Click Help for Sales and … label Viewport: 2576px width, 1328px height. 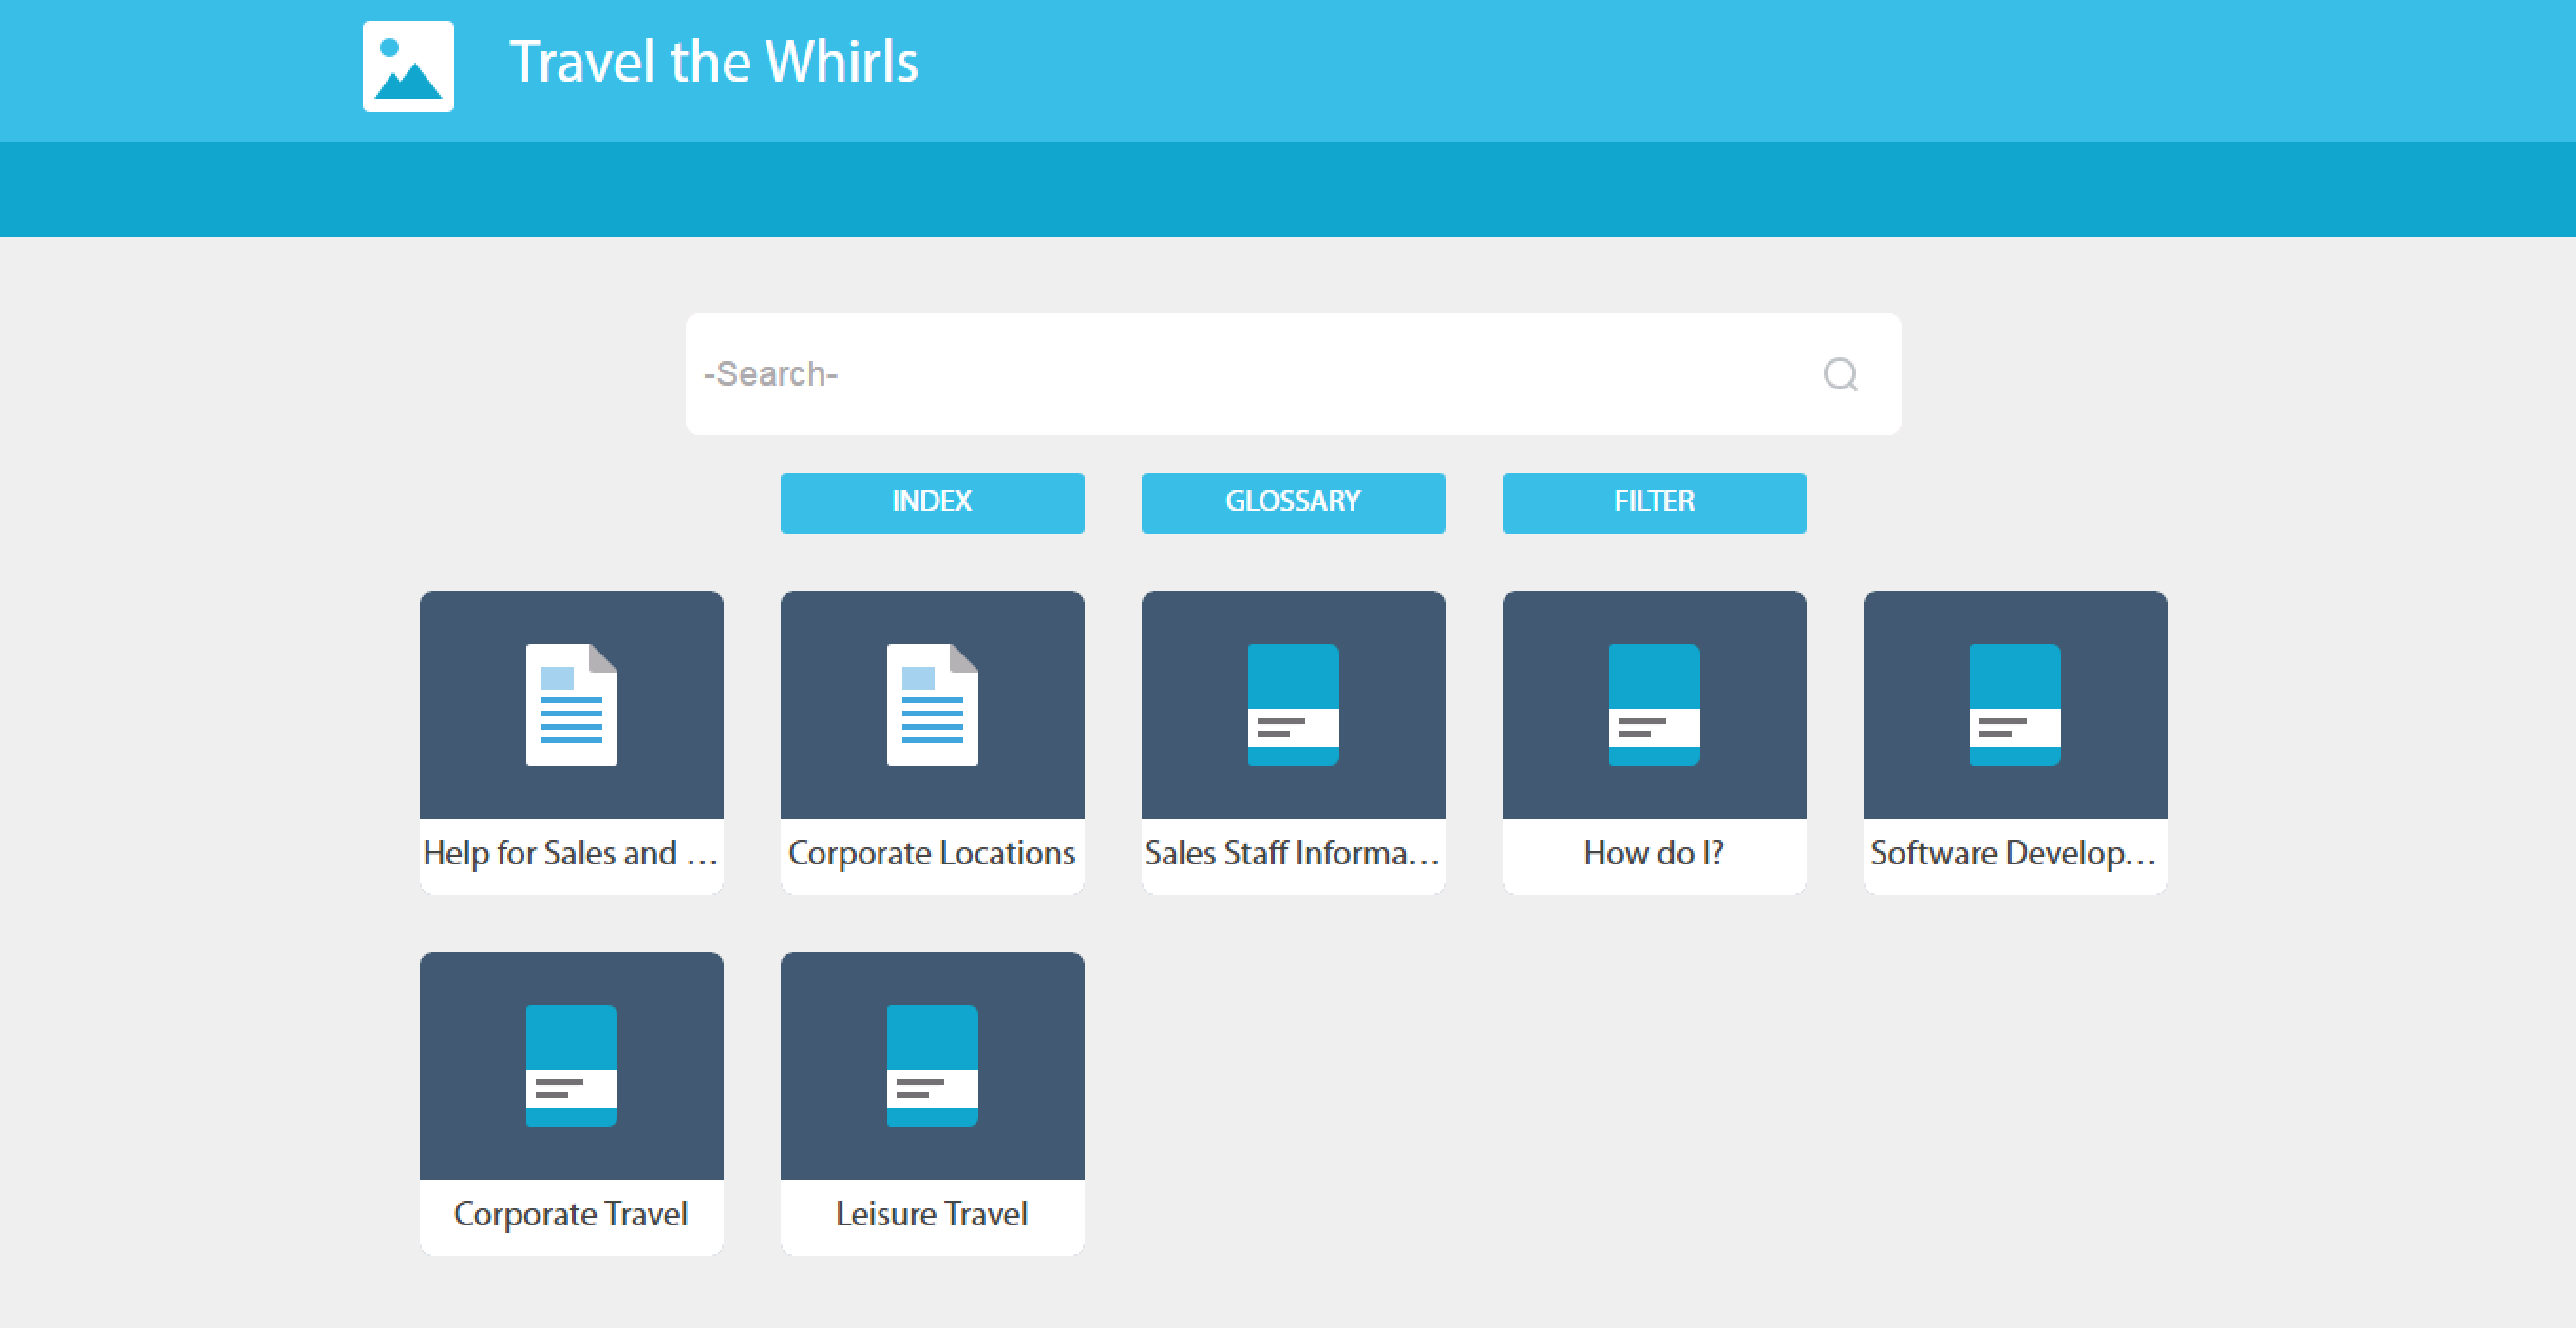pyautogui.click(x=571, y=853)
